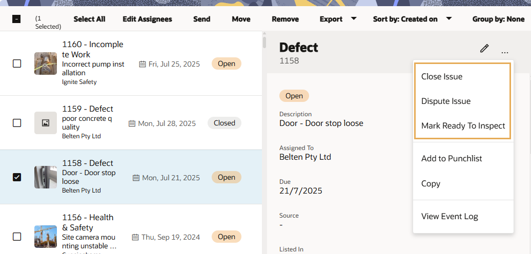
Task: Click the Remove button
Action: 285,19
